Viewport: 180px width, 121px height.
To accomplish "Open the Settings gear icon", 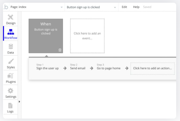I will click(x=11, y=91).
